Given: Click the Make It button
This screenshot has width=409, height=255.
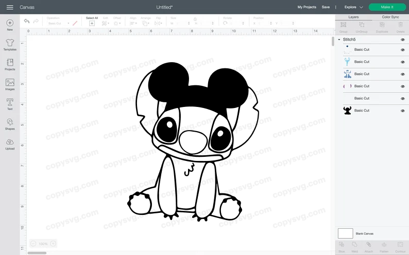Looking at the screenshot, I should coord(387,7).
